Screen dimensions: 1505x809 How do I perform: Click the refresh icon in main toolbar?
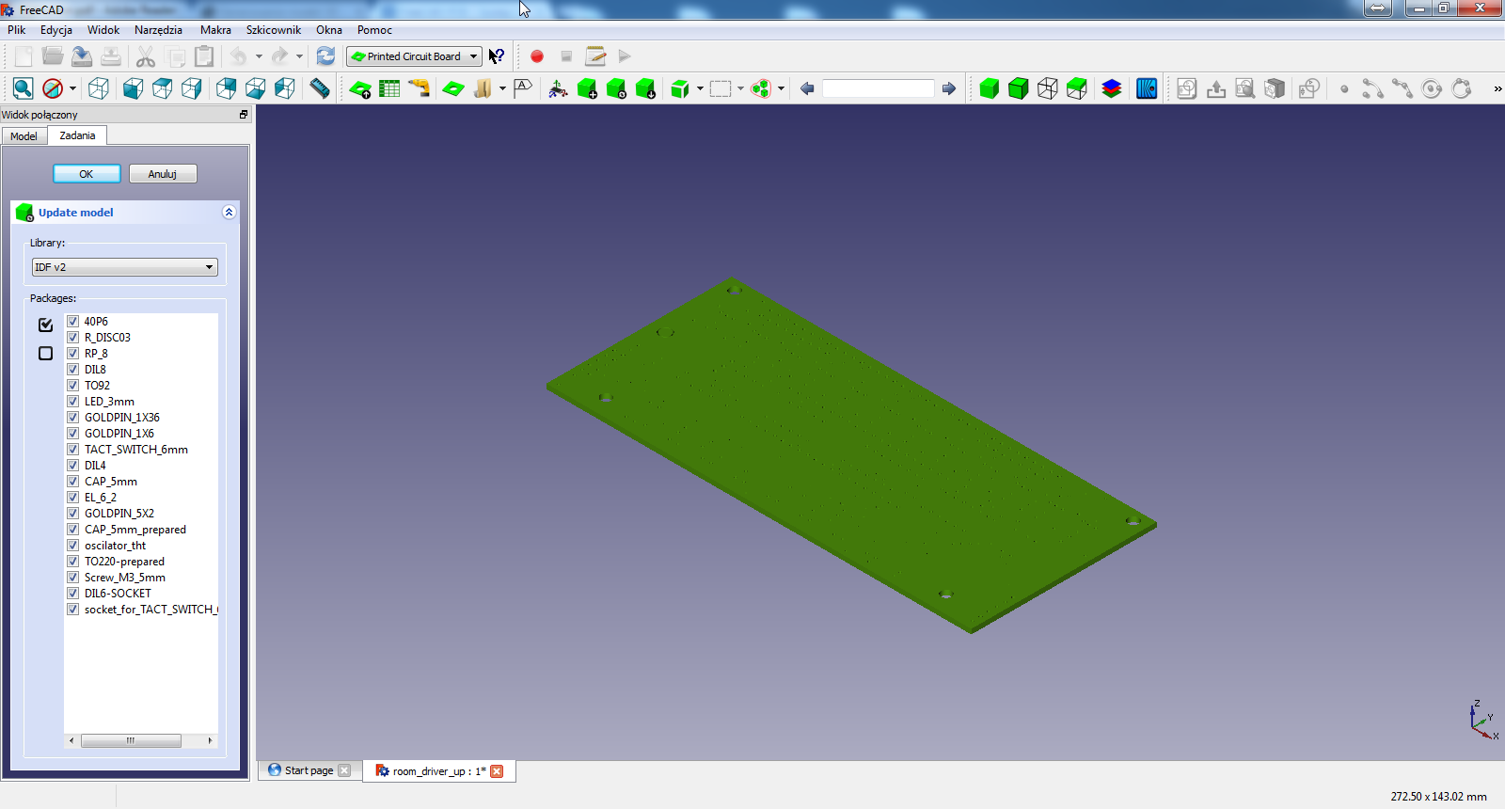(325, 56)
